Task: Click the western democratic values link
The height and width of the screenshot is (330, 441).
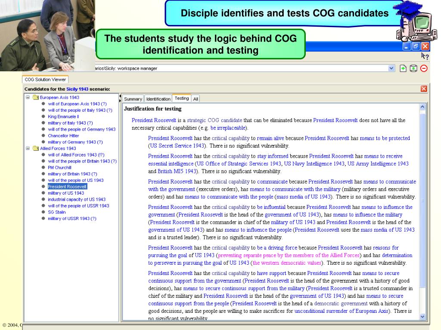Action: (286, 263)
